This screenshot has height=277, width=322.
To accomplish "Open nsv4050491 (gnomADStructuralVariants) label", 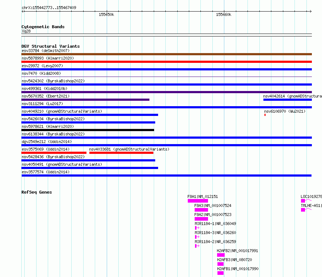I will (x=62, y=164).
